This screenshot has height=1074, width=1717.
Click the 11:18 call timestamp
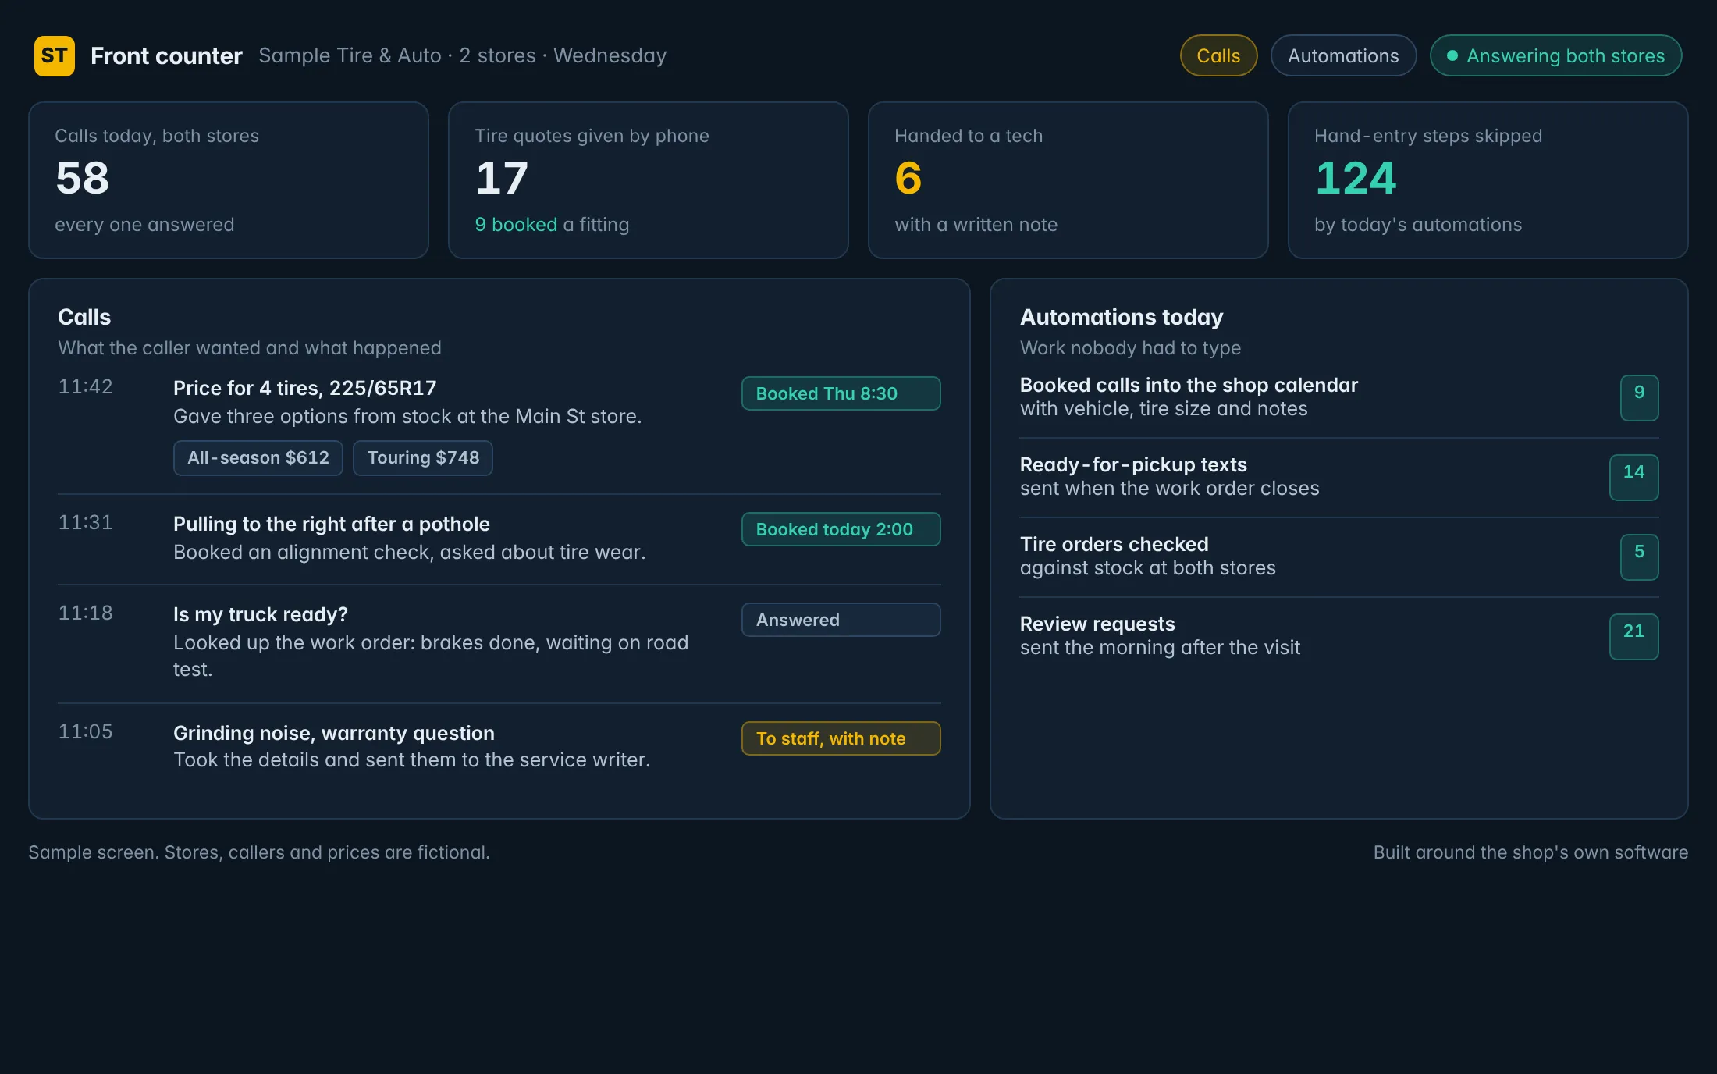(86, 613)
